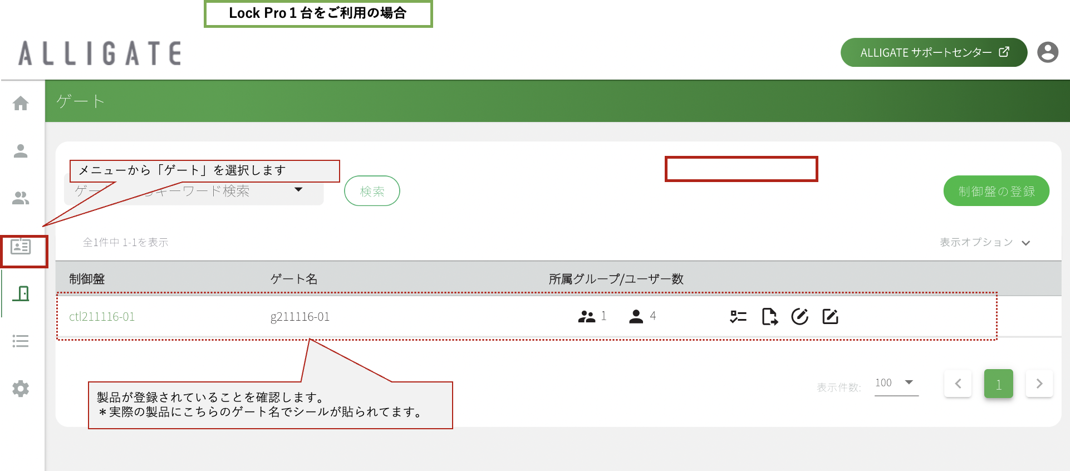Screen dimensions: 1070x471
Task: Open the ID card icon in sidebar
Action: (x=21, y=246)
